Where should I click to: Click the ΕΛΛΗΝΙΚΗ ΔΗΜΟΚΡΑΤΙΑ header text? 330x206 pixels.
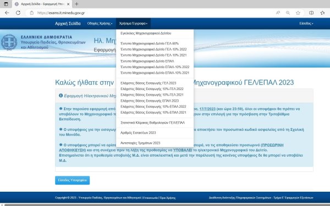47,37
